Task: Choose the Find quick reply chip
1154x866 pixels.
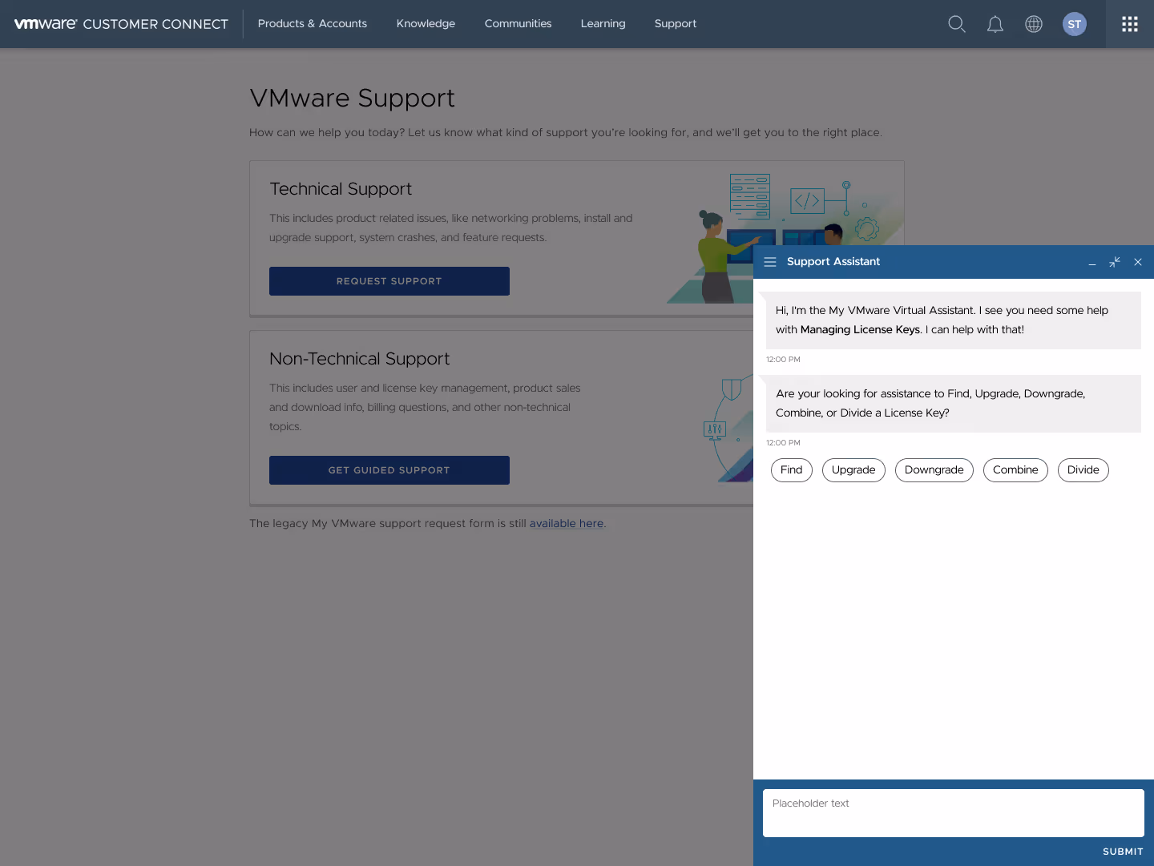Action: pyautogui.click(x=792, y=470)
